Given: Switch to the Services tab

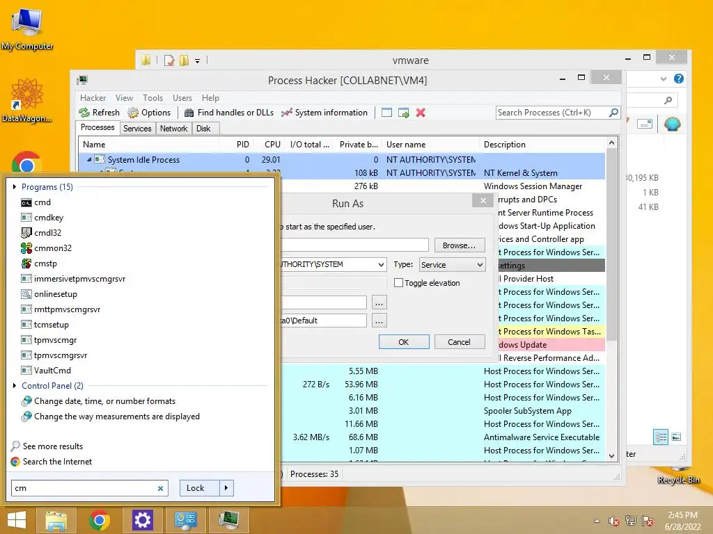Looking at the screenshot, I should click(137, 129).
